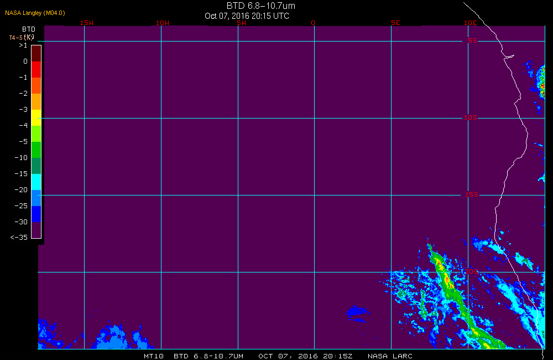Click the yellow colorbar segment
The width and height of the screenshot is (553, 360).
click(x=36, y=117)
